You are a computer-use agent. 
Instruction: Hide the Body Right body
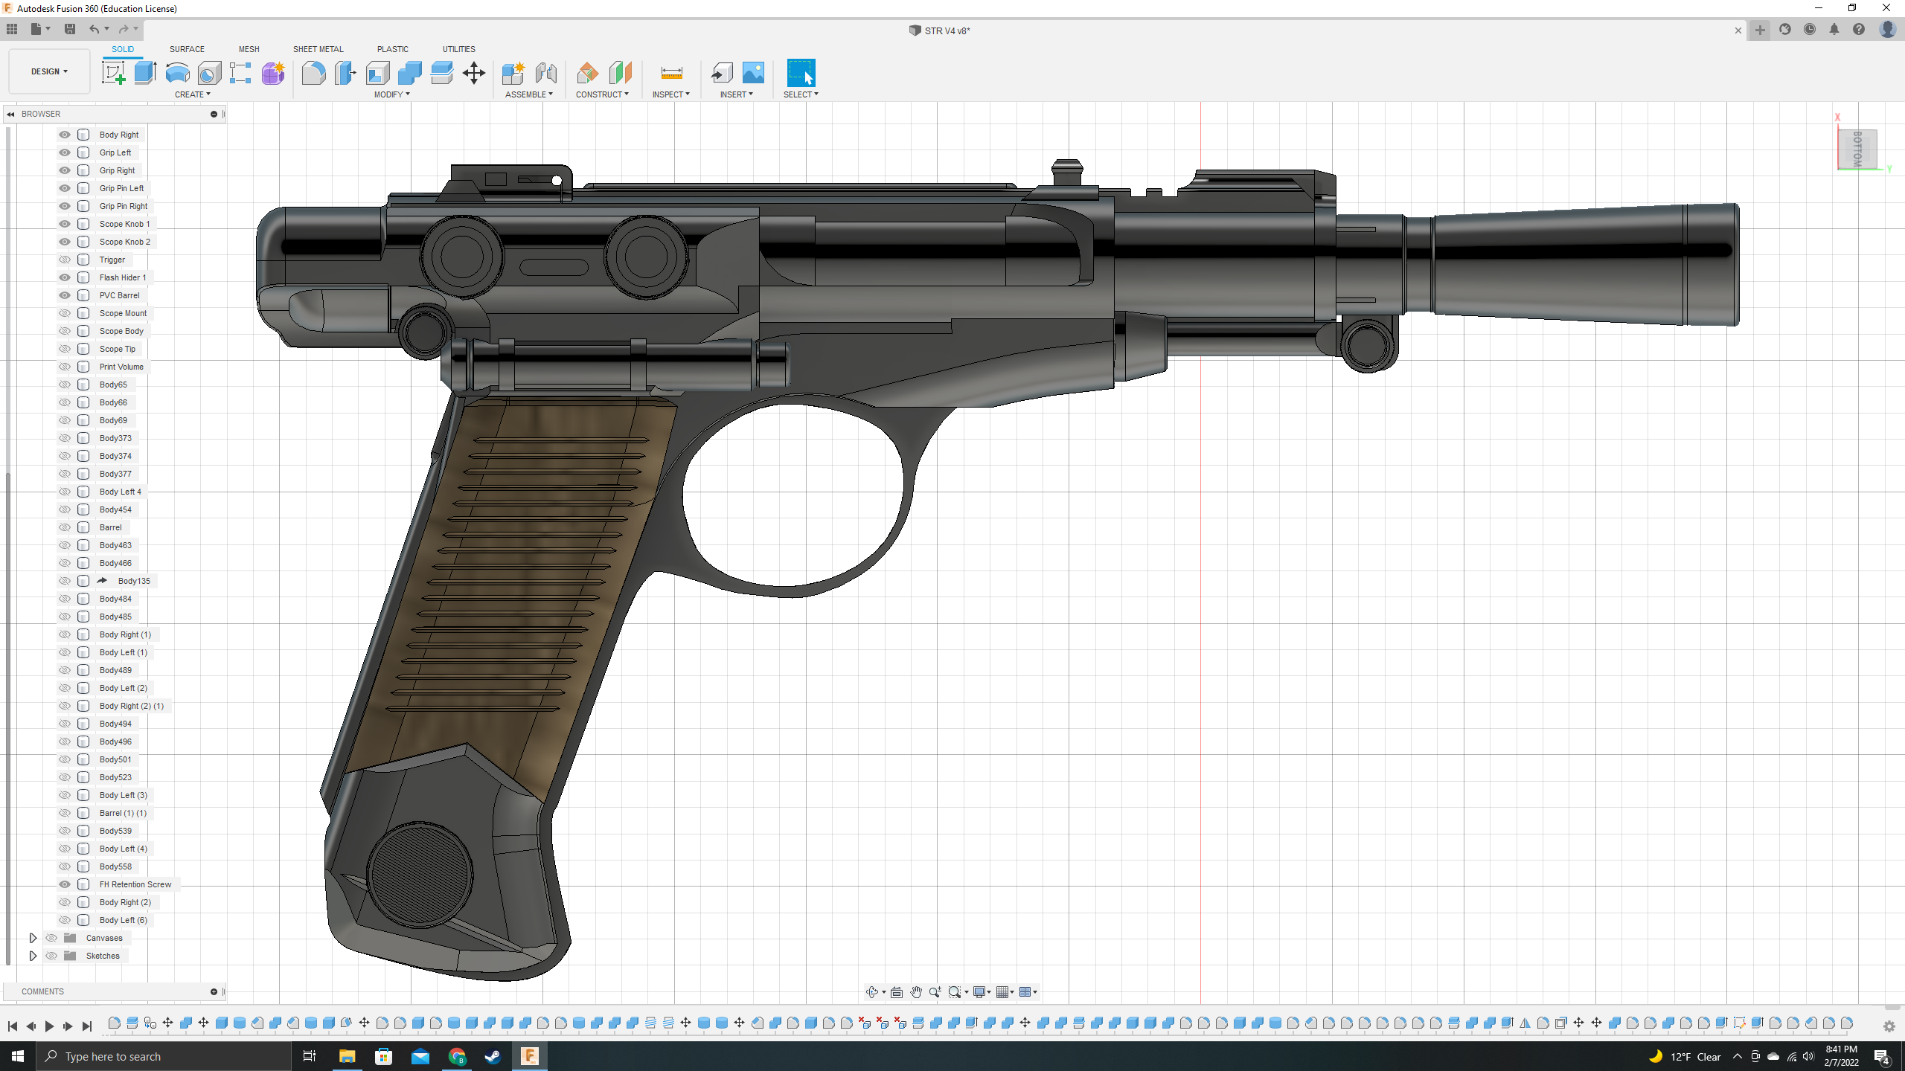(65, 135)
